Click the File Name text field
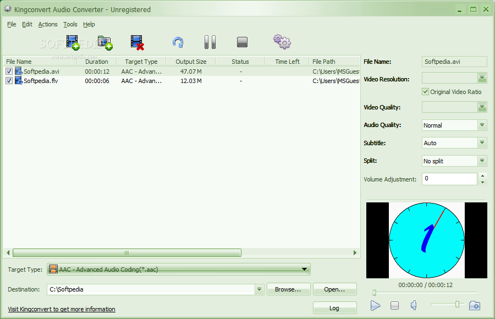Image resolution: width=495 pixels, height=319 pixels. pos(454,62)
